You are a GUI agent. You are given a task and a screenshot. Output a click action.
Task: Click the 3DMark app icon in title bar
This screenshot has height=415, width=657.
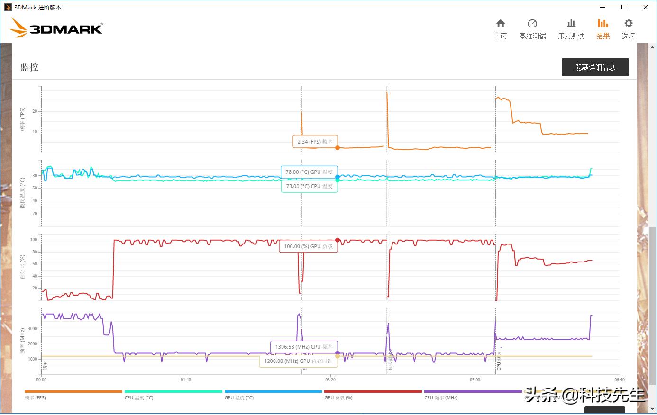pos(8,7)
